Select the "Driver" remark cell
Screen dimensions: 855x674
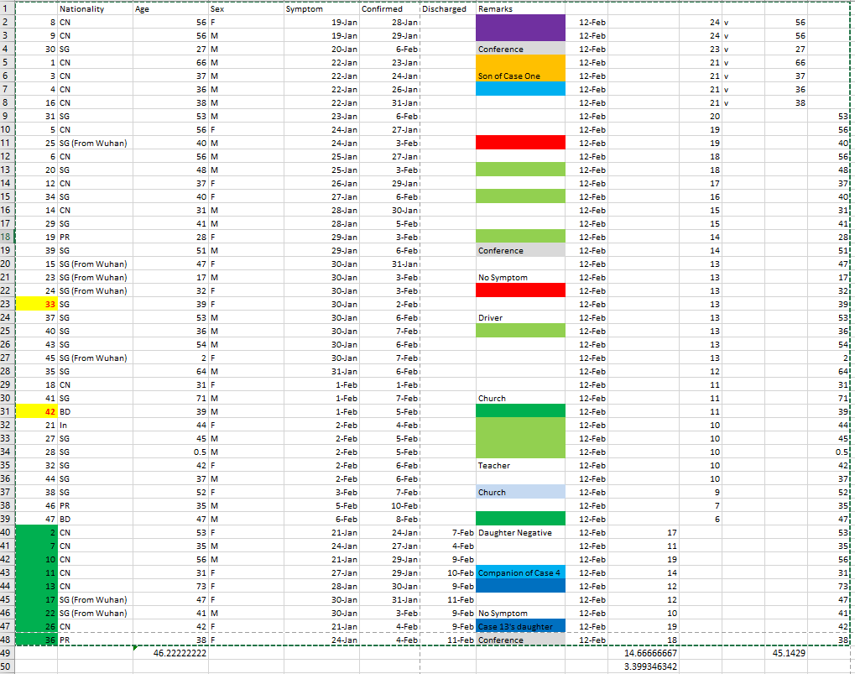click(x=520, y=317)
